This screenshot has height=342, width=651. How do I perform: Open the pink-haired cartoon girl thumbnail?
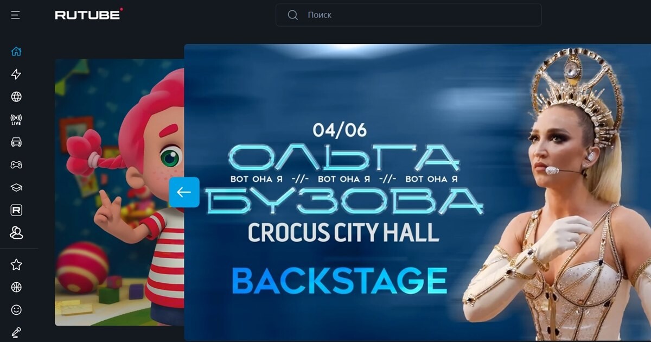(x=119, y=192)
